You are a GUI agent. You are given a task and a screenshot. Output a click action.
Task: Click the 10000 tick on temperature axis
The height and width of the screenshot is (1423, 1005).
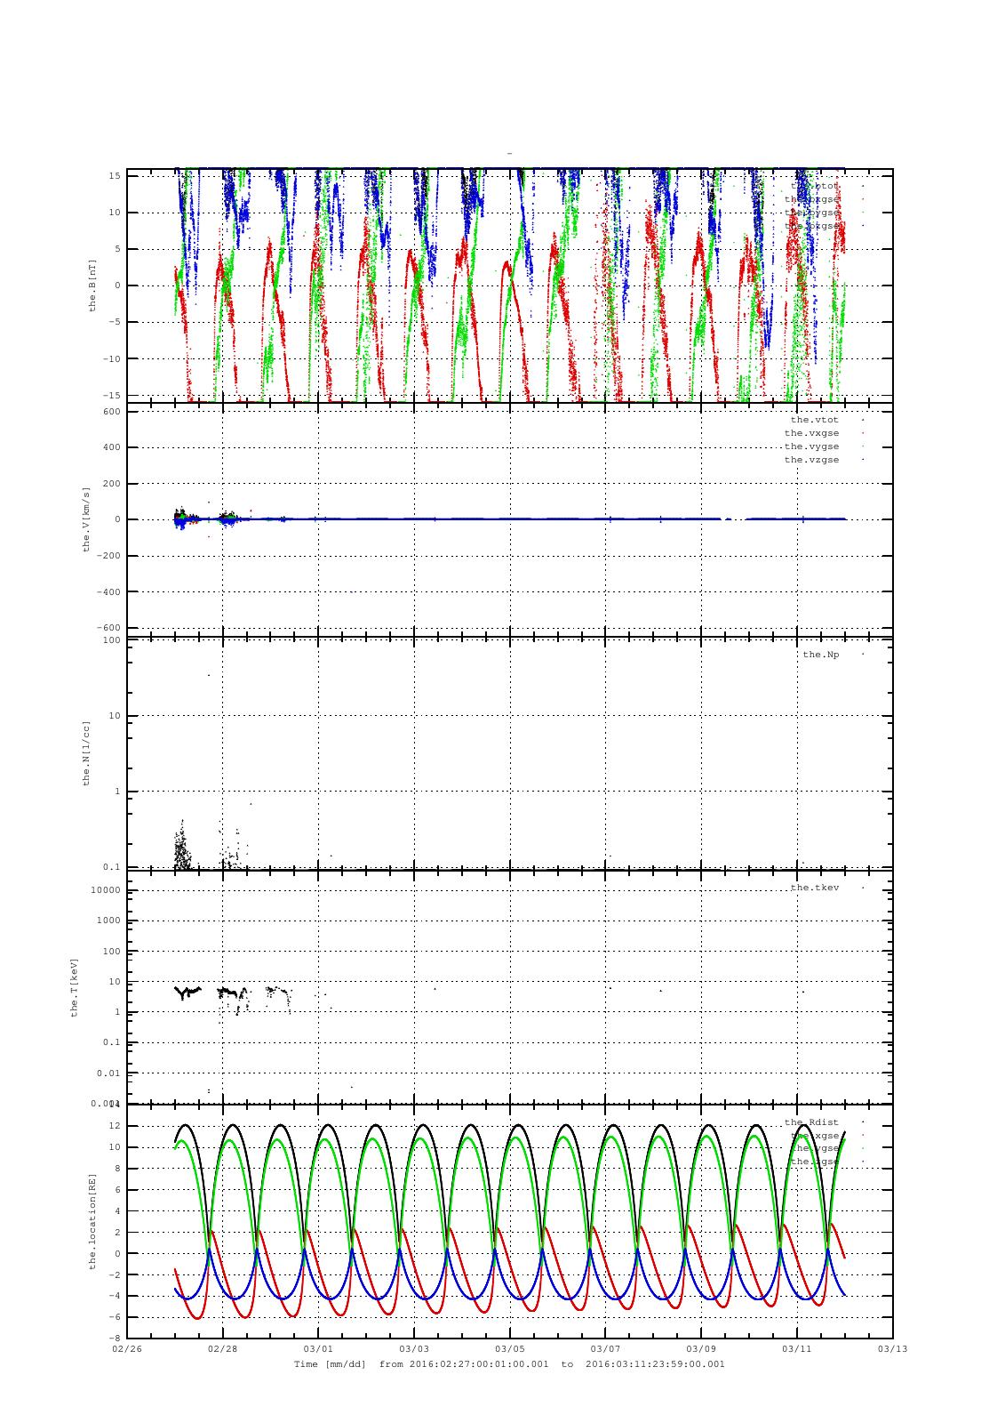coord(106,890)
